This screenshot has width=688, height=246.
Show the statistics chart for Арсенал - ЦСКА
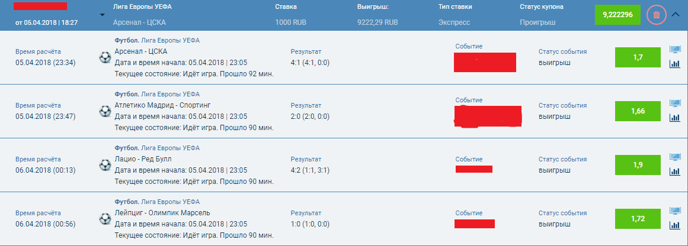[x=674, y=63]
